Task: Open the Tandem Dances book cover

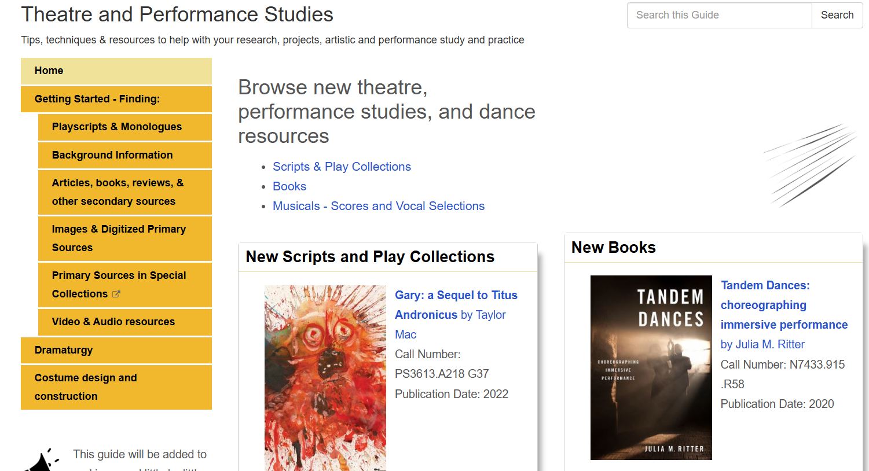Action: tap(651, 367)
